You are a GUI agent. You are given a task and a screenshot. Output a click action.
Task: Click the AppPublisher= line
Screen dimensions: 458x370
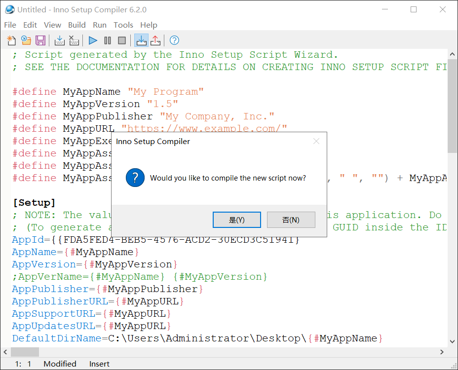108,289
